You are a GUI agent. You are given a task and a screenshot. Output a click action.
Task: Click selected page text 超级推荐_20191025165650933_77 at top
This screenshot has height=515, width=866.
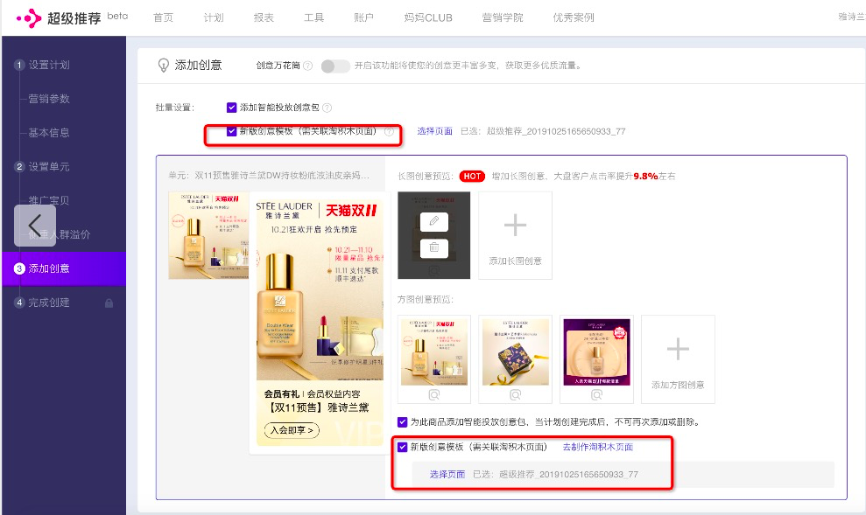[x=556, y=131]
